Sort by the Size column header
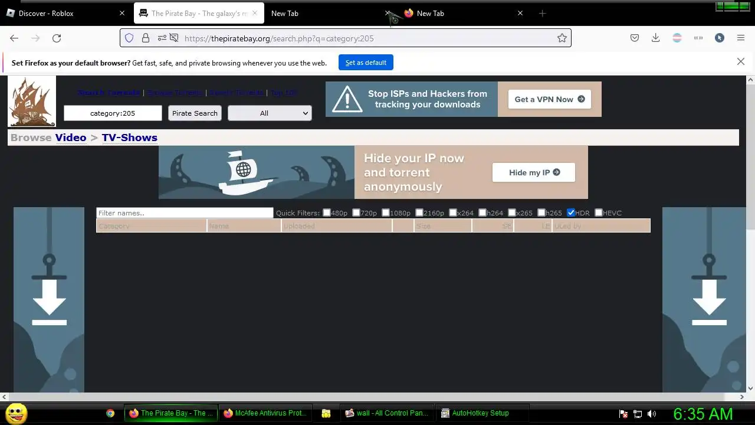Screen dimensions: 755x425 [442, 225]
